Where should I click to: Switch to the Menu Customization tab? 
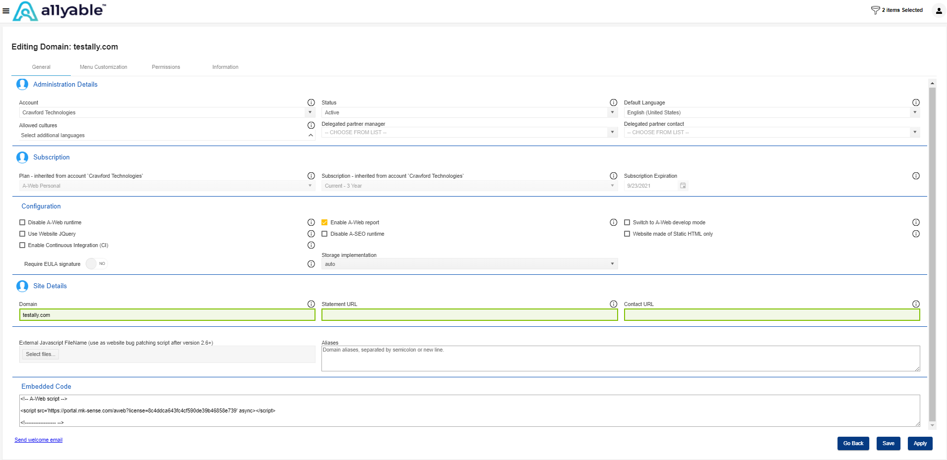point(103,67)
